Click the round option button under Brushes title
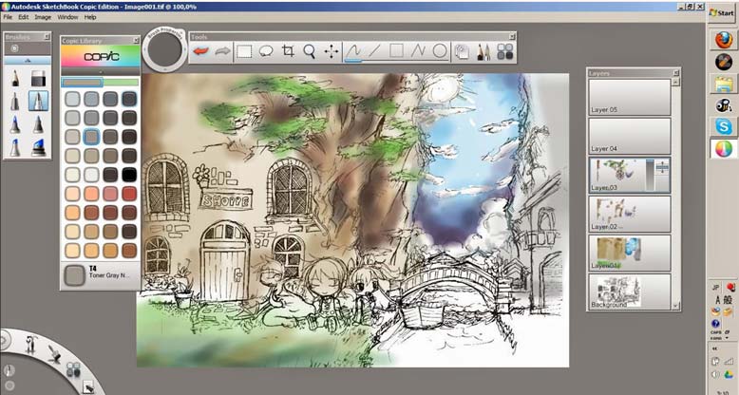This screenshot has width=739, height=395. click(14, 48)
